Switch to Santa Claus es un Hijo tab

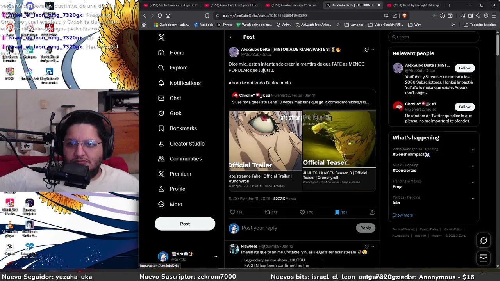[x=171, y=5]
